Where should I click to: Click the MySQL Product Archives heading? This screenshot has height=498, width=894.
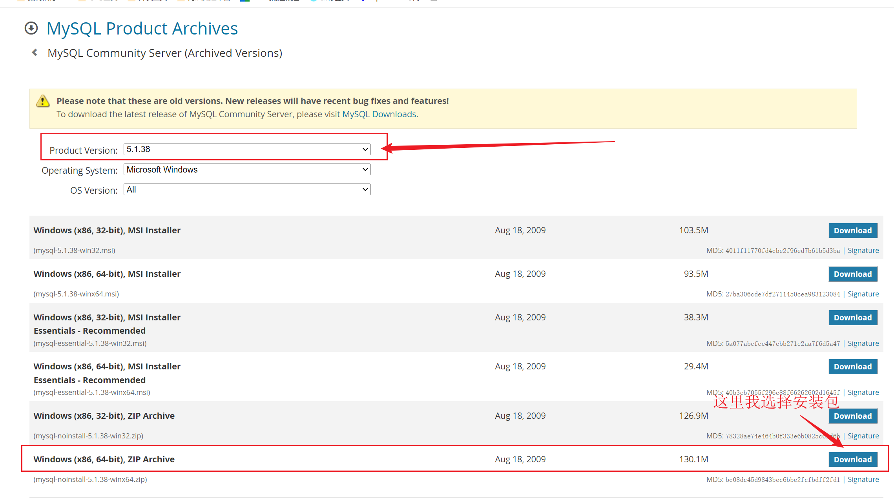point(142,29)
